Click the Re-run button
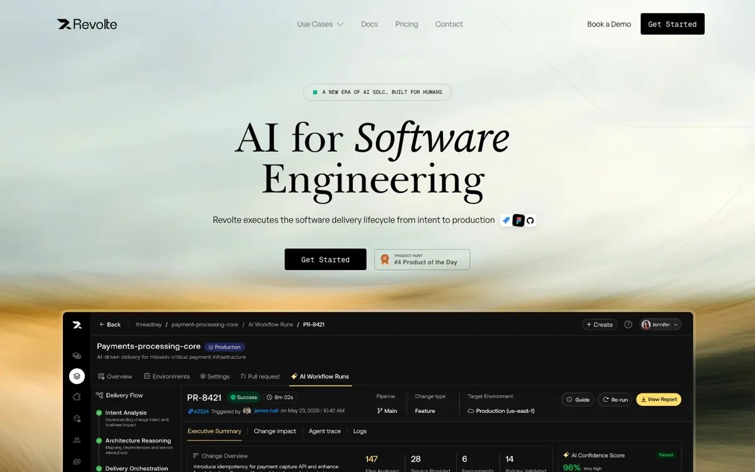The width and height of the screenshot is (755, 472). pos(615,400)
